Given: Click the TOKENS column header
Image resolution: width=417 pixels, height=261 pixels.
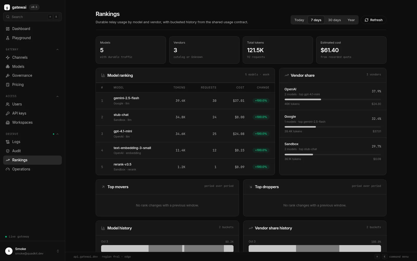Looking at the screenshot, I should 179,87.
